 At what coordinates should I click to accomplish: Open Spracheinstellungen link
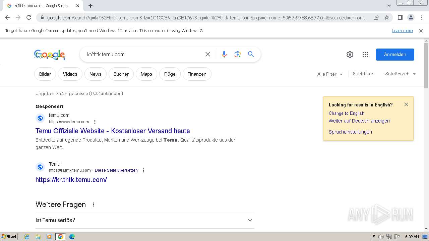tap(350, 132)
